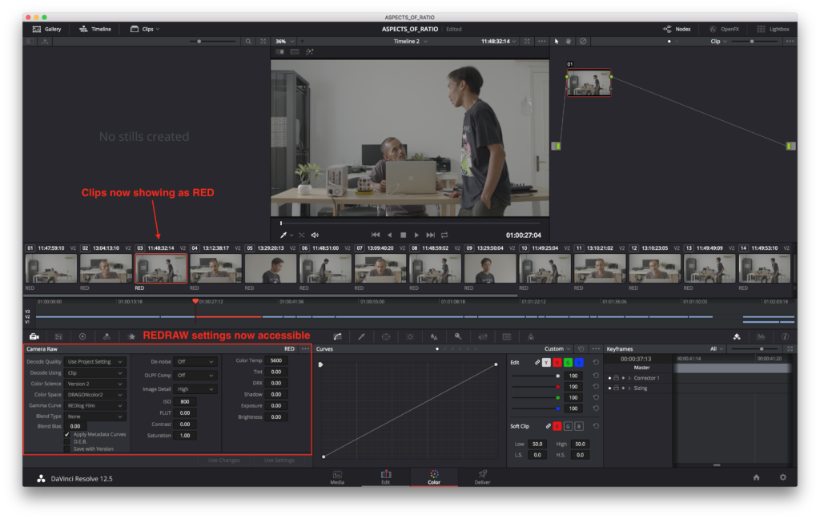Open the Sizing palette icon
This screenshot has width=820, height=519.
pos(483,336)
